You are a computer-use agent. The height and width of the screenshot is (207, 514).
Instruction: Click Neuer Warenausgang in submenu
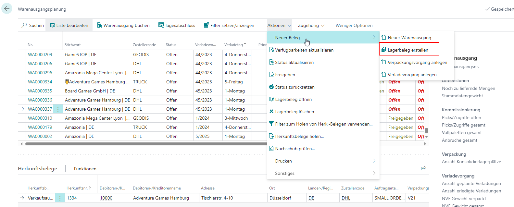pos(409,38)
